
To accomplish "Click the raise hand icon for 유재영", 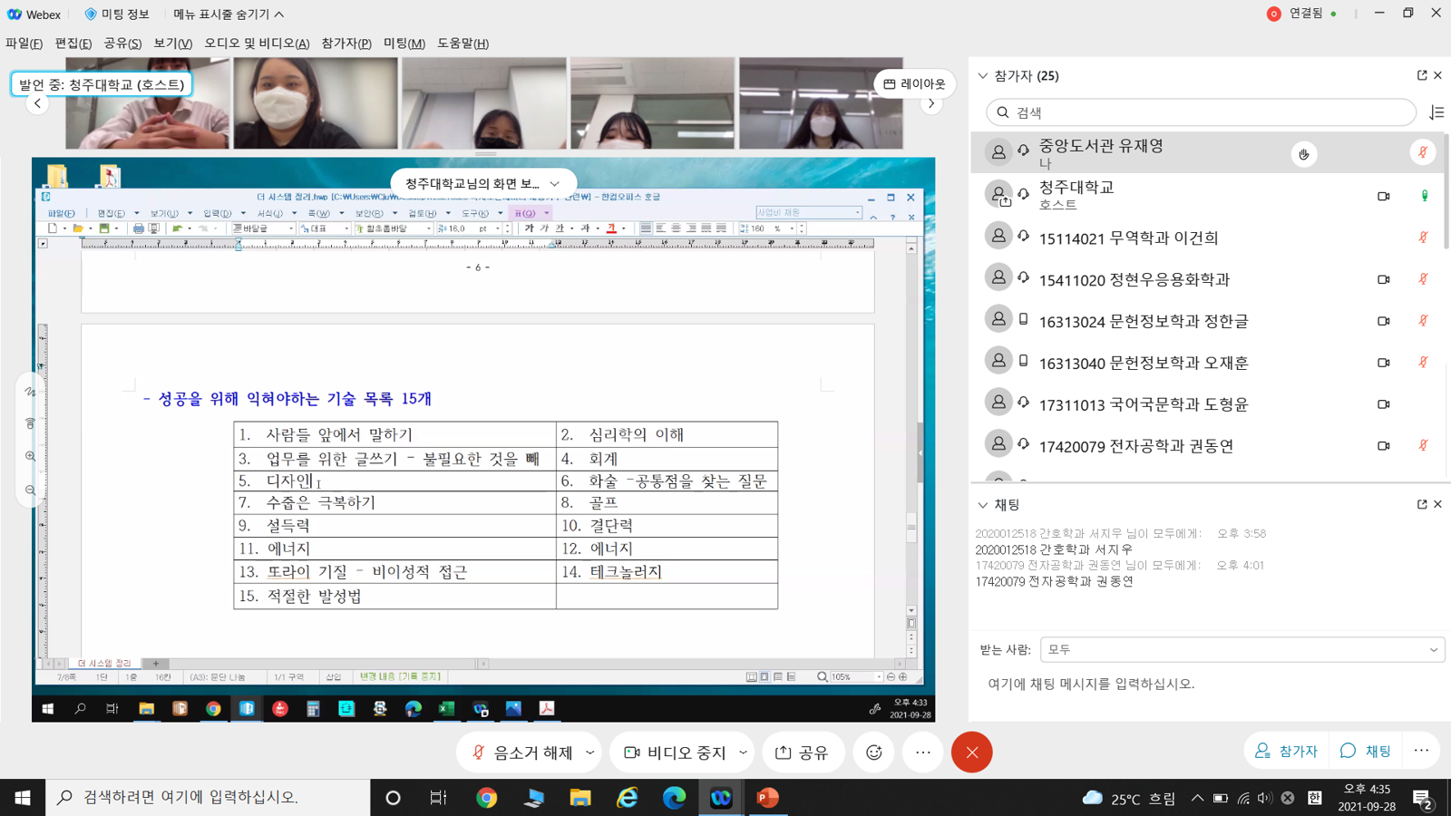I will (1304, 154).
